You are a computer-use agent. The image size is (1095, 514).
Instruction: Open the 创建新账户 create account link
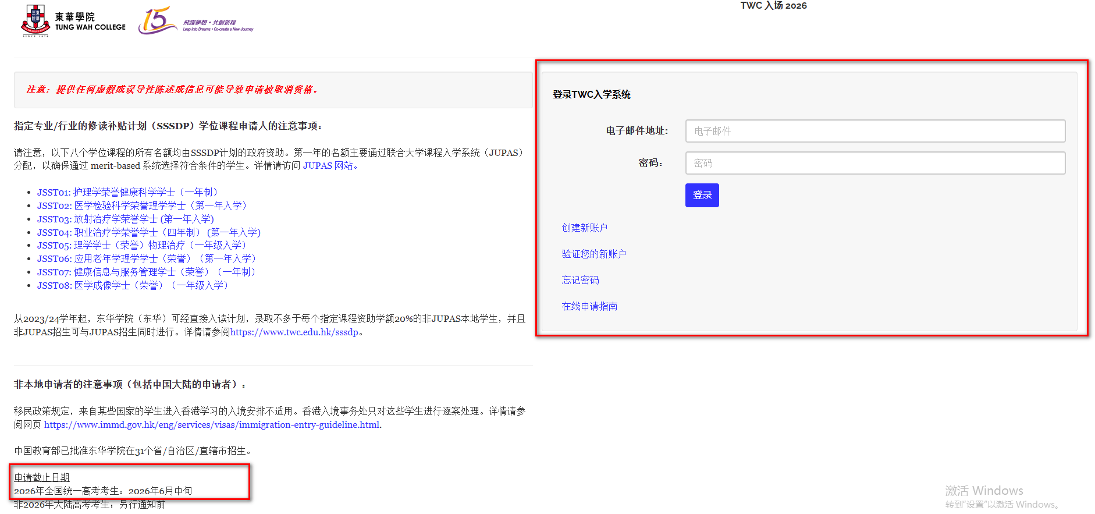pyautogui.click(x=584, y=228)
